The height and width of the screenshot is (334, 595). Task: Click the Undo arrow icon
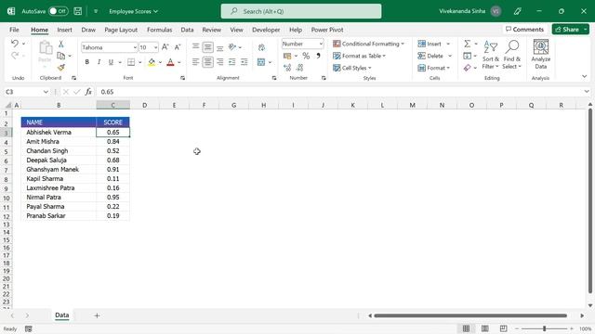(x=15, y=44)
